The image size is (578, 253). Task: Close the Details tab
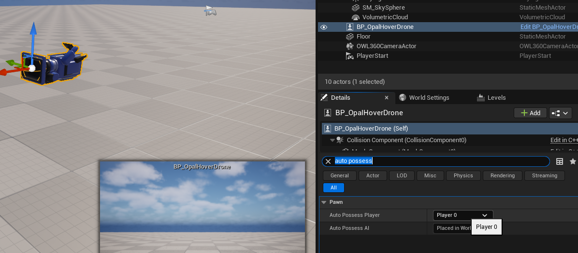[387, 97]
